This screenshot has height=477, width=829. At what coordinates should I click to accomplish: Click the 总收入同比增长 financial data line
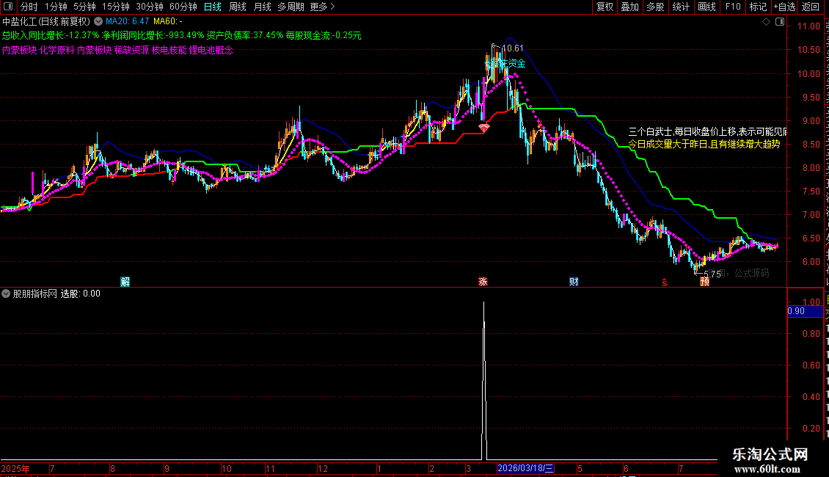tap(182, 35)
